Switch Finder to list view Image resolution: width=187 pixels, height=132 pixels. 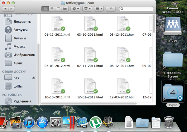51,10
